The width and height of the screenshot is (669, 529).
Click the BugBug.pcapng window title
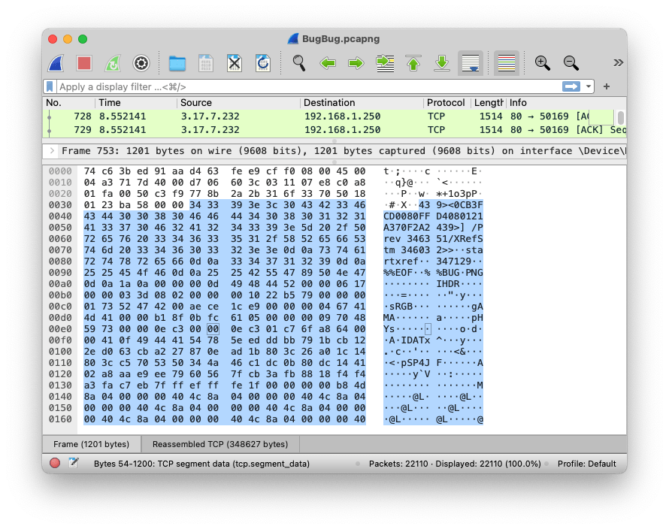coord(341,39)
